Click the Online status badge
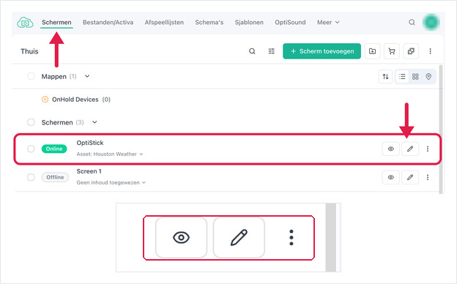Screen dimensions: 457x284 click(x=54, y=149)
